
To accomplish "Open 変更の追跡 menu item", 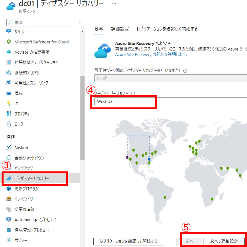I will tap(24, 209).
